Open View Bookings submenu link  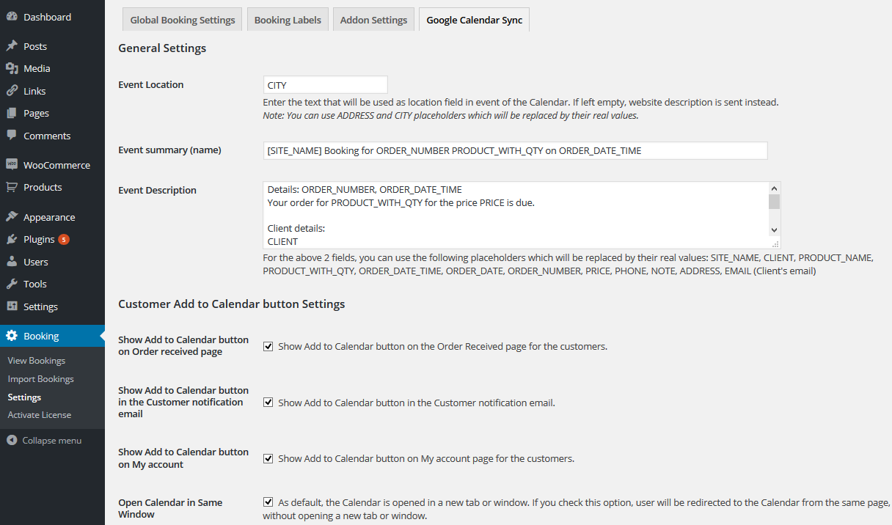tap(36, 361)
